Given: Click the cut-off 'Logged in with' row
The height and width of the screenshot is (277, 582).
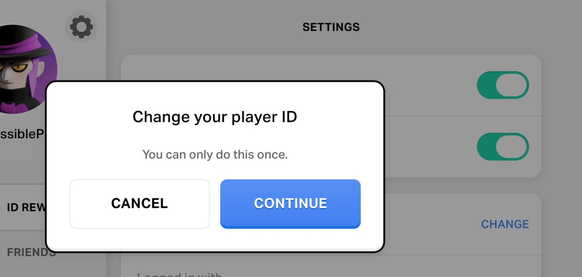Looking at the screenshot, I should point(331,266).
